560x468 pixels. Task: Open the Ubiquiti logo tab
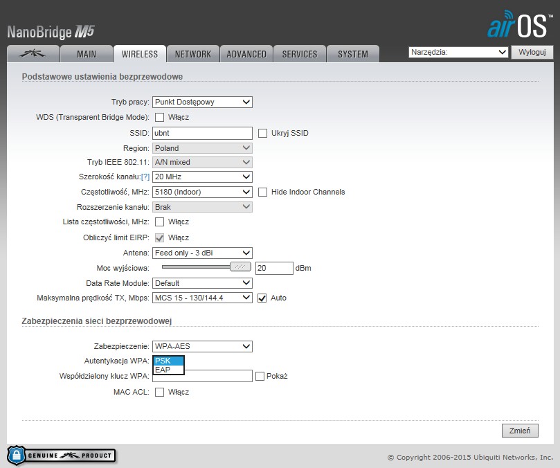(33, 54)
